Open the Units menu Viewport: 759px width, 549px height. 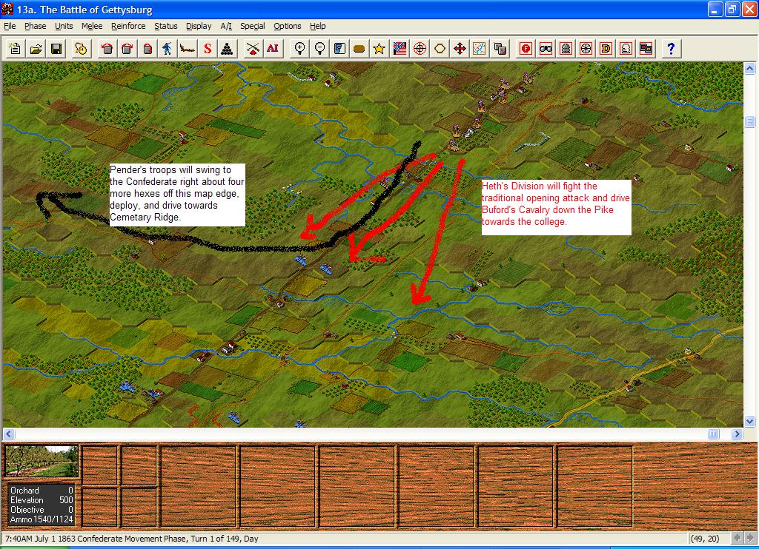(64, 26)
